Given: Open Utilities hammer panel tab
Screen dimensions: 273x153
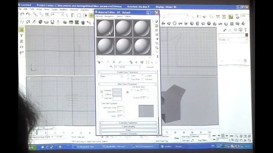Looking at the screenshot, I should click(x=246, y=30).
